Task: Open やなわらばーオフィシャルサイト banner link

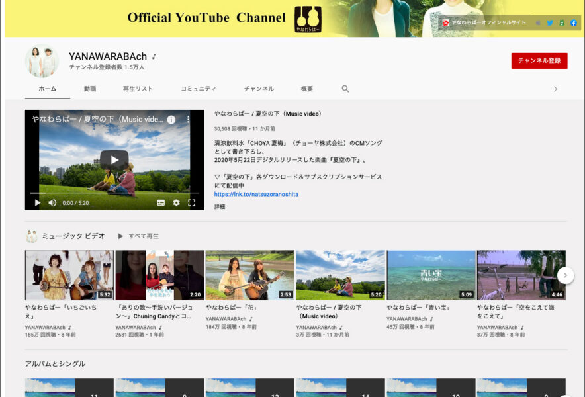Action: [484, 22]
